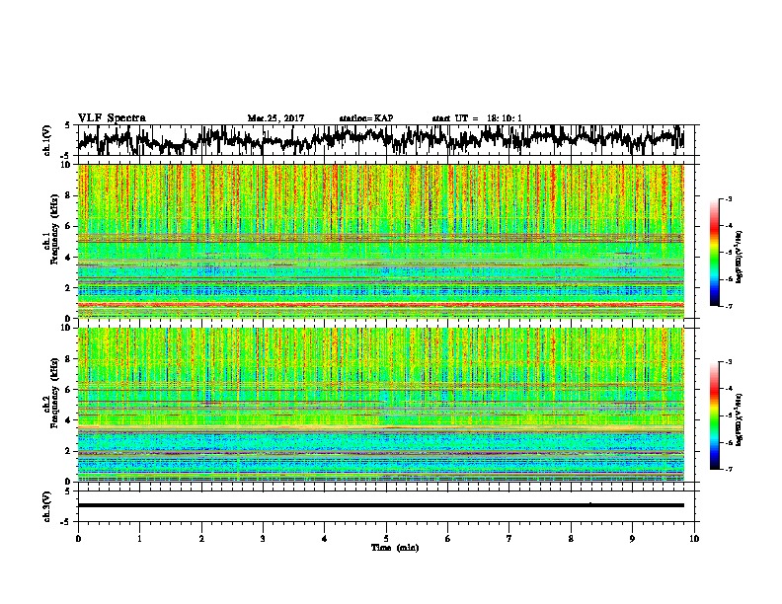
Task: Click the "ch.3(V)" axis label
Action: [47, 506]
